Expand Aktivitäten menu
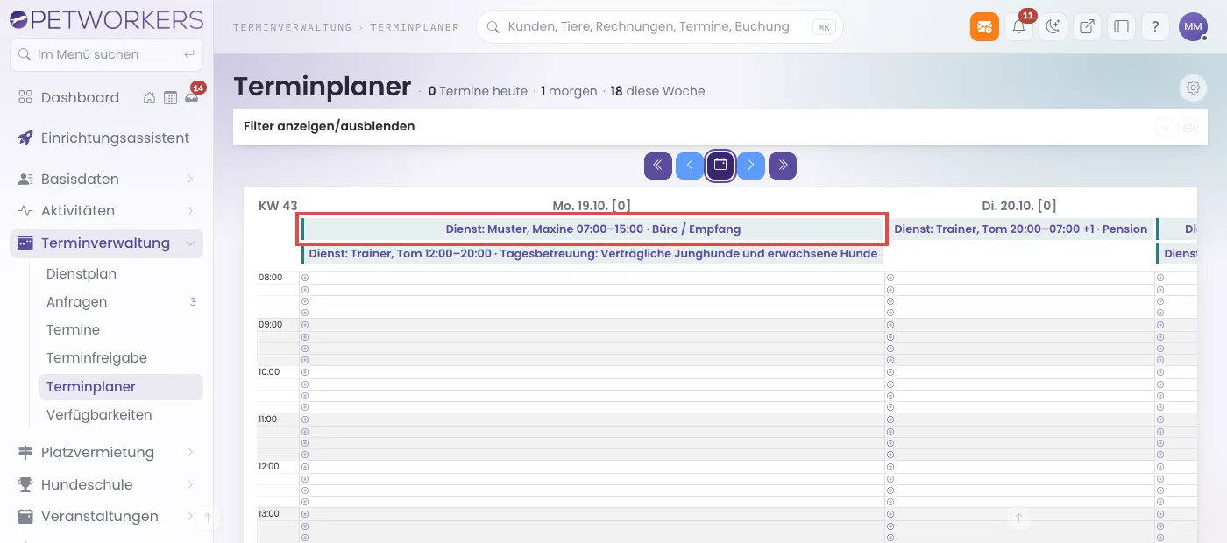This screenshot has width=1227, height=543. tap(106, 210)
